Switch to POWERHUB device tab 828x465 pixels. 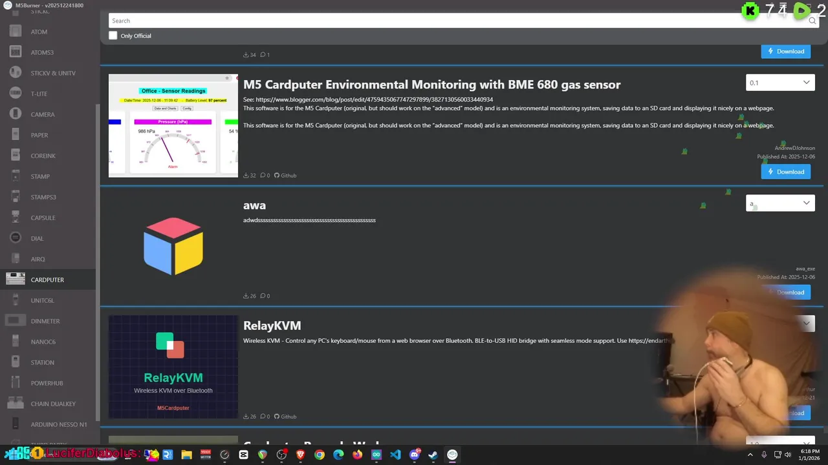tap(47, 383)
